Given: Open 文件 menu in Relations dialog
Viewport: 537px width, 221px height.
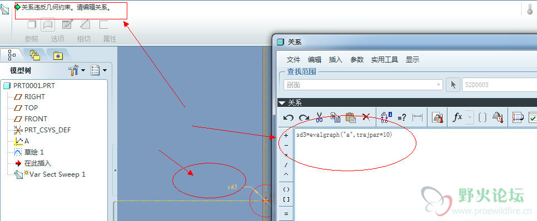Looking at the screenshot, I should coord(294,60).
